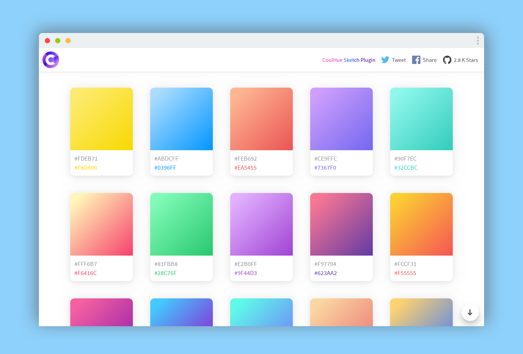Viewport: 523px width, 354px height.
Task: Click the cyan-to-purple gradient thumbnail in third row
Action: click(182, 312)
